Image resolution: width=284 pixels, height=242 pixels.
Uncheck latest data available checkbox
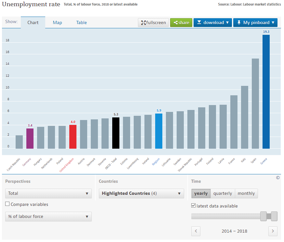coord(194,206)
